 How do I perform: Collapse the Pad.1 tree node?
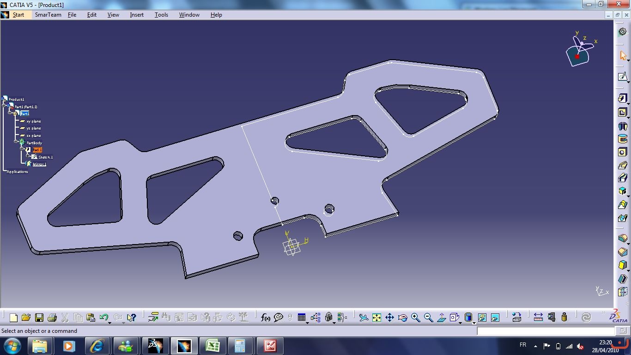(22, 149)
